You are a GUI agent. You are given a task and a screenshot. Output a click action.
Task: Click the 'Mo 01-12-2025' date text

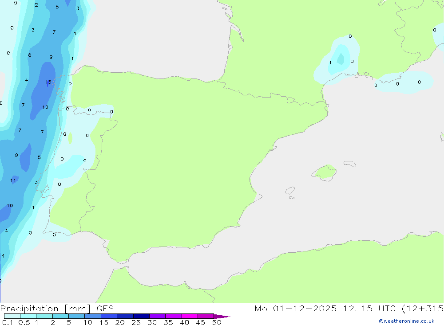coord(296,308)
